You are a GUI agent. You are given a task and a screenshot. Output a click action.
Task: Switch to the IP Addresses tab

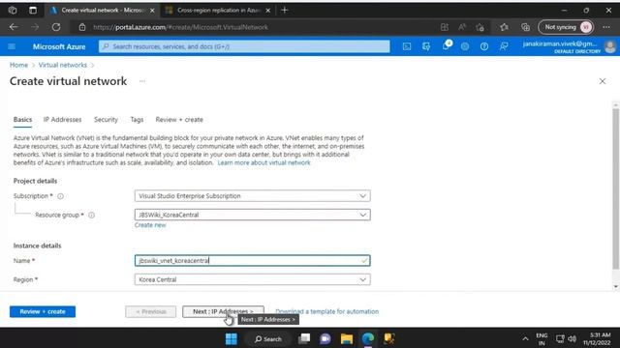click(x=62, y=120)
